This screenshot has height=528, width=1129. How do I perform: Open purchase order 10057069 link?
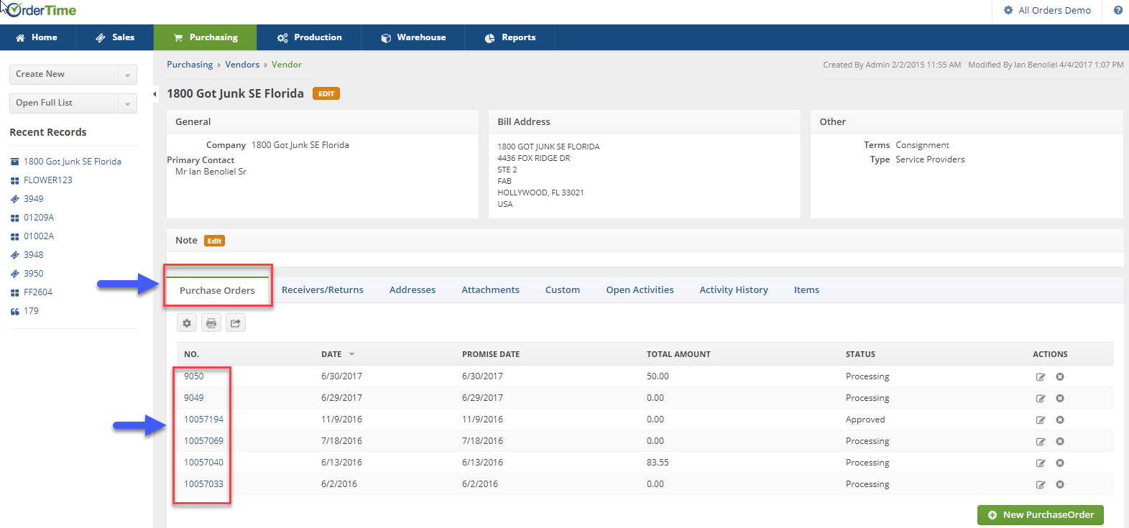pyautogui.click(x=203, y=441)
